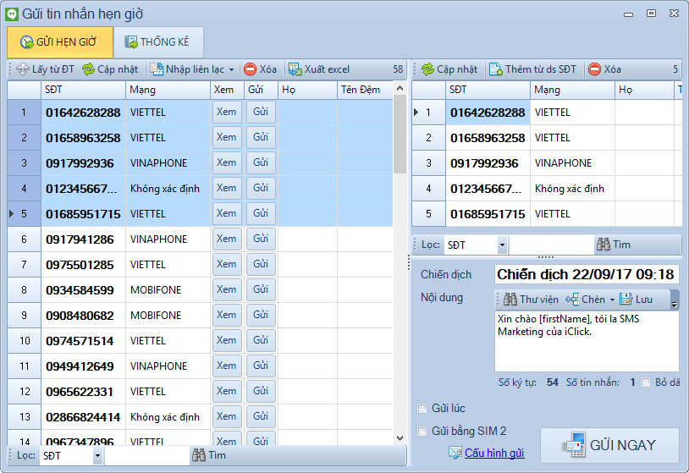Click Cập nhật in the right toolbar
This screenshot has height=473, width=689.
pos(449,69)
